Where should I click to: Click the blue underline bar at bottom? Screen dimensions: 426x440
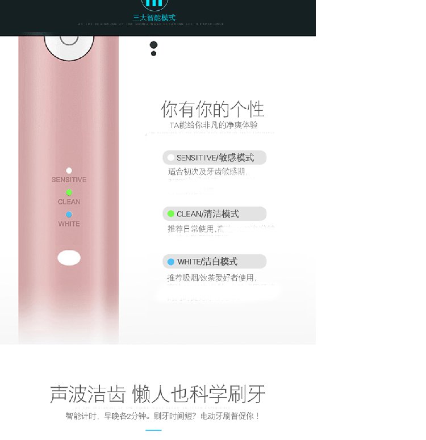pos(153,430)
